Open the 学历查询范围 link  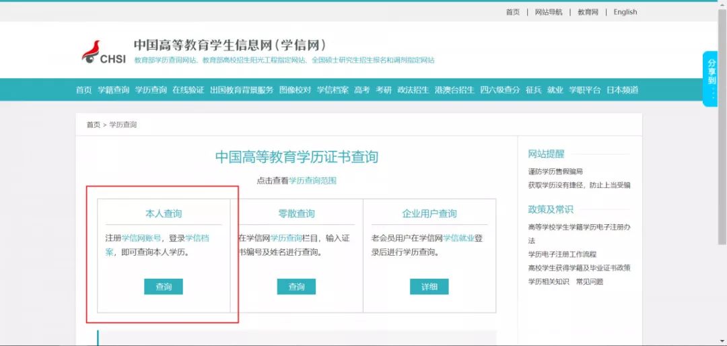(312, 180)
